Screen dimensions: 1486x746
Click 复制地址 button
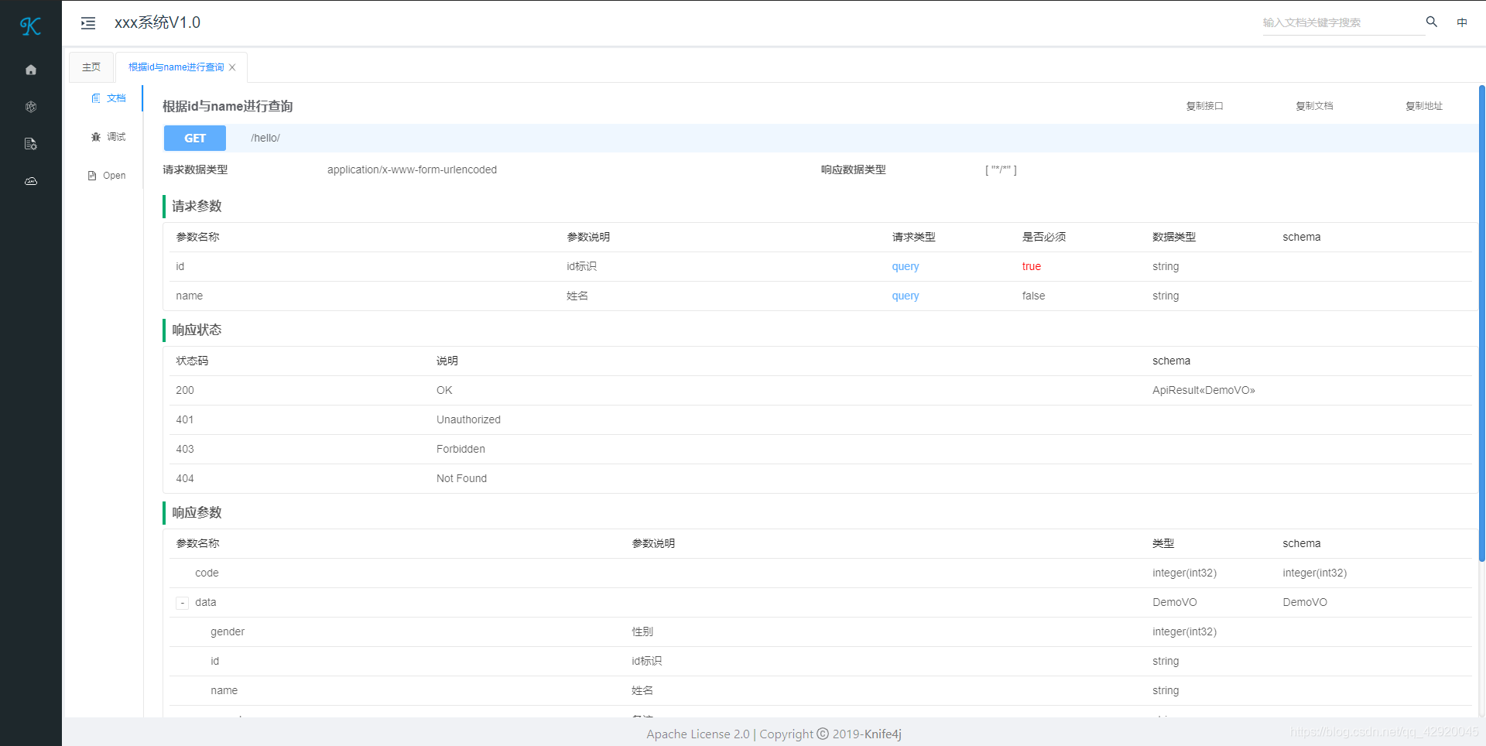pyautogui.click(x=1424, y=106)
